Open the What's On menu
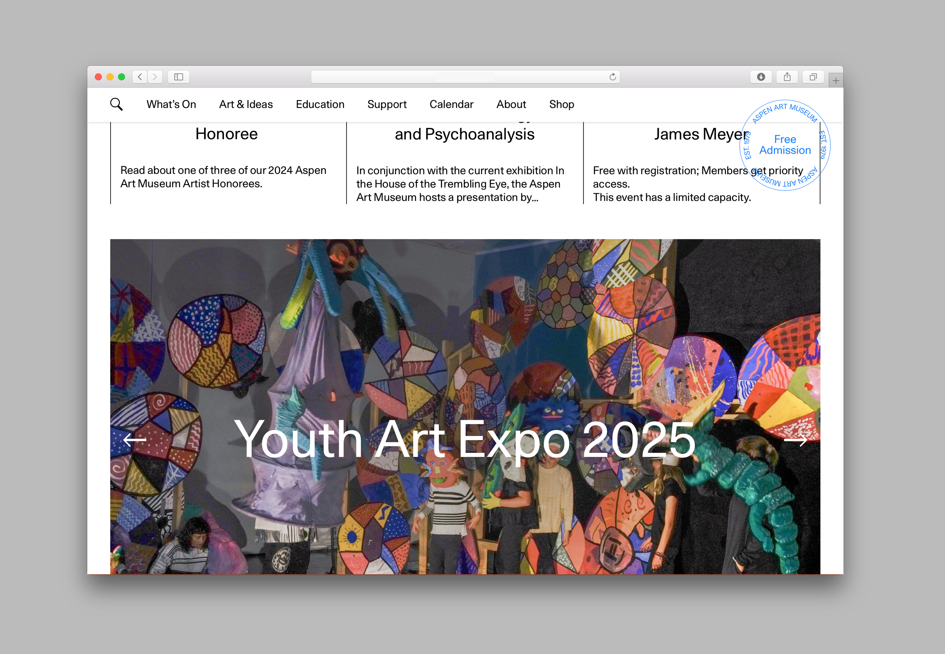This screenshot has height=654, width=945. click(171, 104)
